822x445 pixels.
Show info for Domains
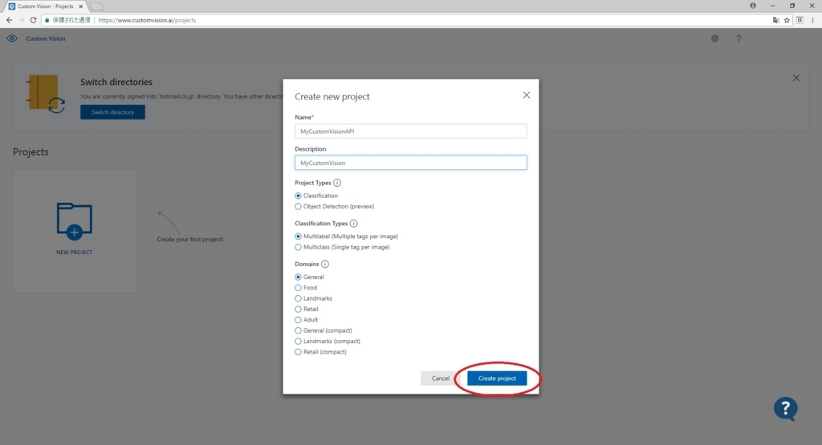click(325, 265)
